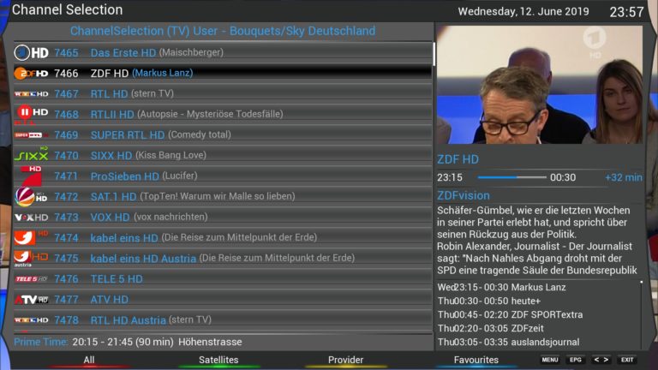Viewport: 658px width, 370px height.
Task: Click the < > navigation key icon
Action: click(601, 360)
